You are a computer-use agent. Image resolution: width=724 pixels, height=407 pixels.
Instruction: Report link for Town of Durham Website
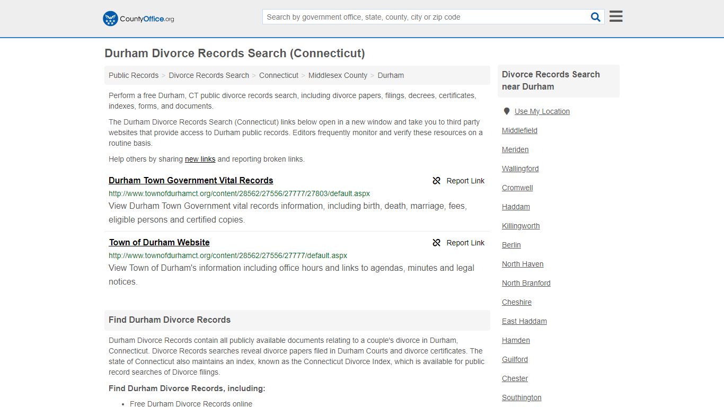point(458,243)
